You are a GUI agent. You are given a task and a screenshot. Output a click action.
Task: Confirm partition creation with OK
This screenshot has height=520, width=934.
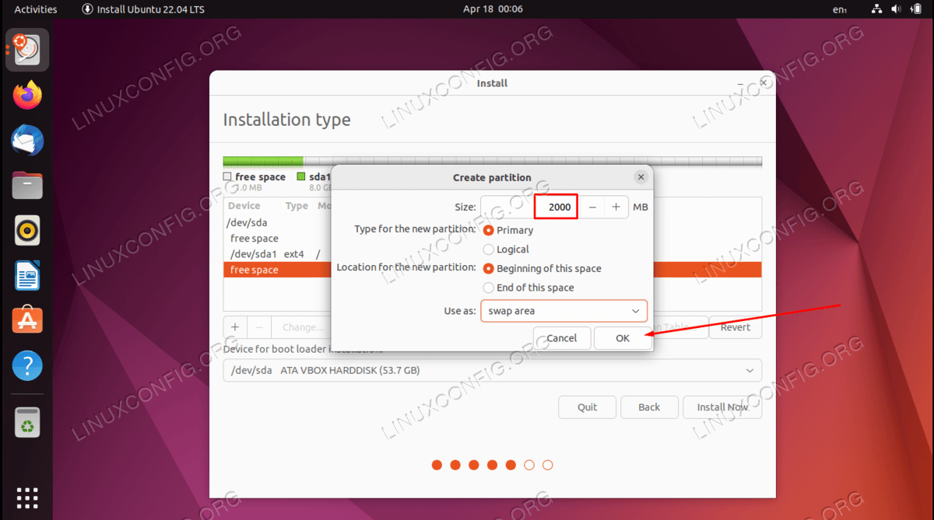coord(623,338)
